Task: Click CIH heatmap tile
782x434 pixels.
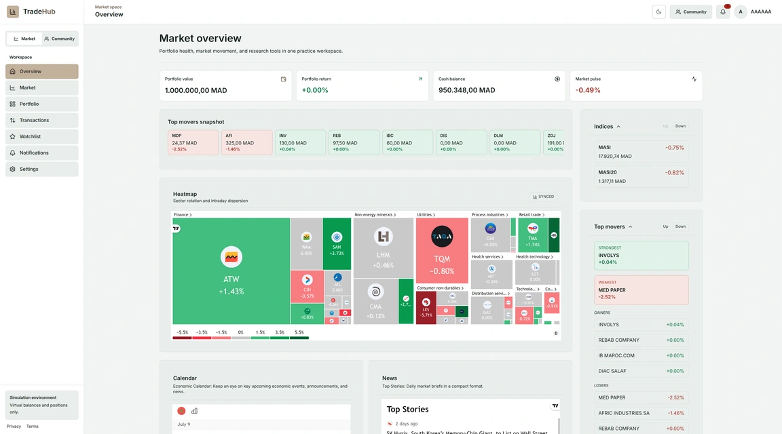Action: (x=307, y=287)
